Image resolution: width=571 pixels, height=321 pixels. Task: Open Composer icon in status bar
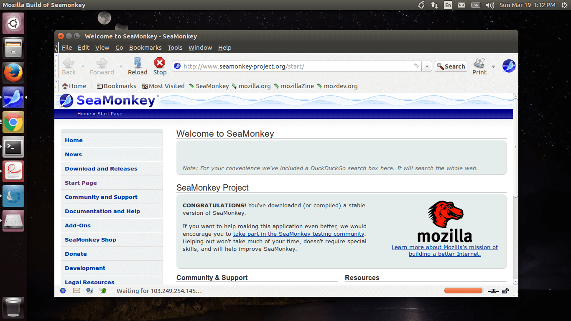click(89, 290)
